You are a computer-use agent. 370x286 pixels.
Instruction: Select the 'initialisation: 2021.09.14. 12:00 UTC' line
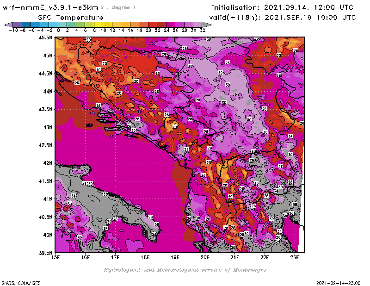(283, 7)
